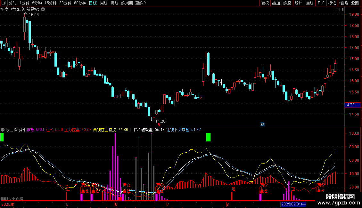This screenshot has width=362, height=208.
Task: Click the red $ marker below 14.20 low
Action: coord(154,124)
